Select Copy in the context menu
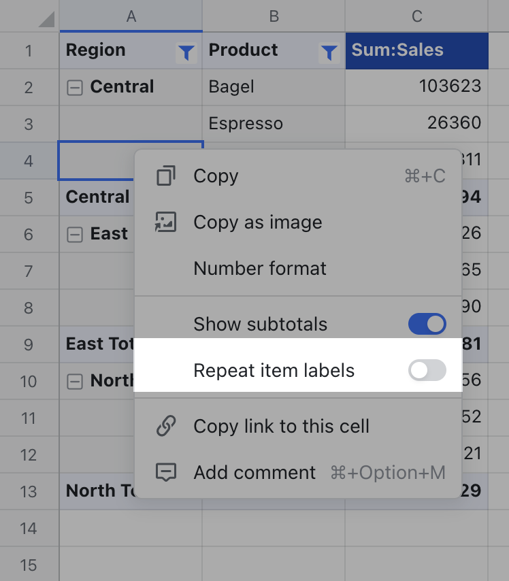Image resolution: width=509 pixels, height=581 pixels. [215, 176]
